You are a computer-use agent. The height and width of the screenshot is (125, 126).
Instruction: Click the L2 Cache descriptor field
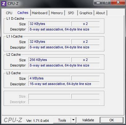(64, 65)
